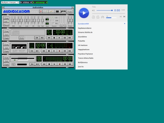
Task: Click the Mode button in CD player
Action: 22,38
